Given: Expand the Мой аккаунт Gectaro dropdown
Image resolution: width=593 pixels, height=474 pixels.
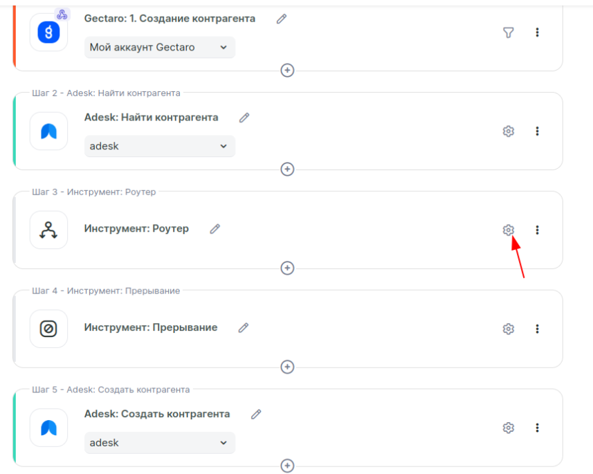Looking at the screenshot, I should point(159,48).
